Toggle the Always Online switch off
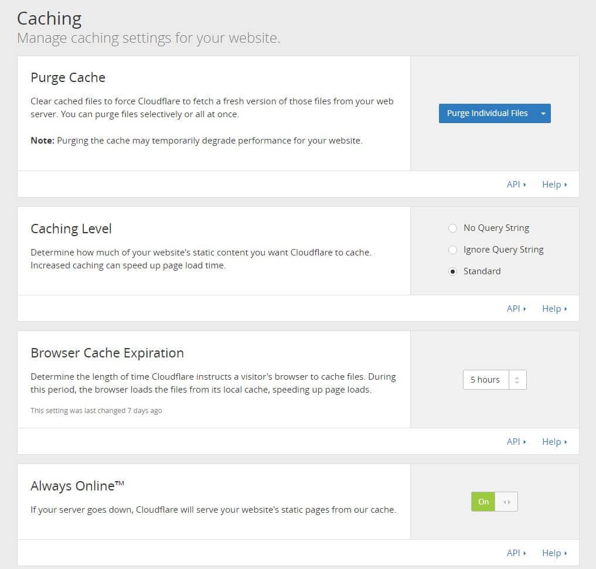 (494, 502)
